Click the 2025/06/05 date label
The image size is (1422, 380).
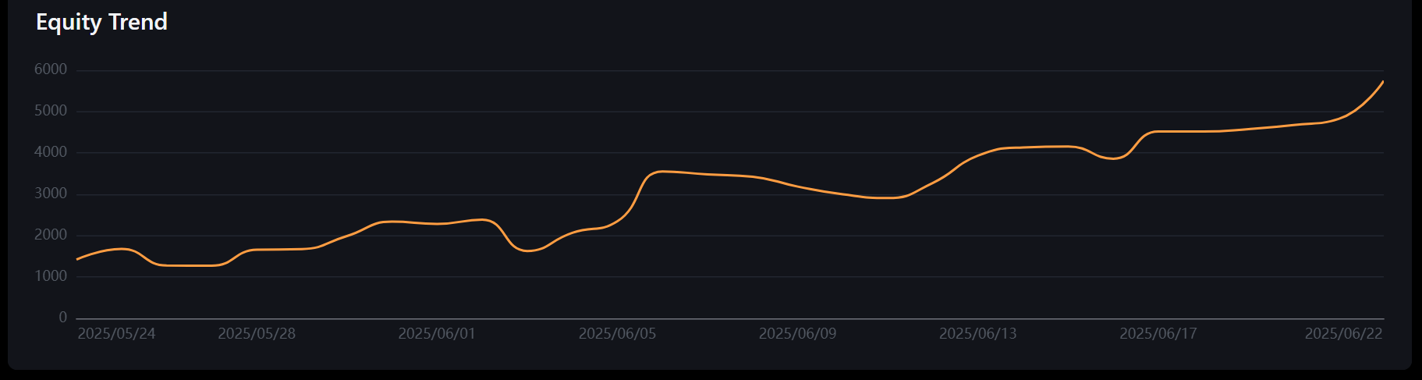[x=617, y=334]
